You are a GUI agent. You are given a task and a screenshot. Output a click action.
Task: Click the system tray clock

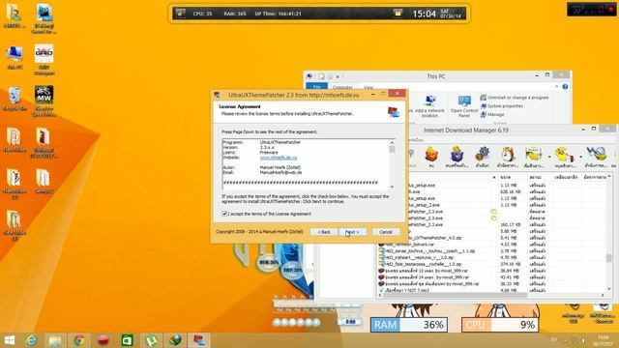tap(603, 340)
